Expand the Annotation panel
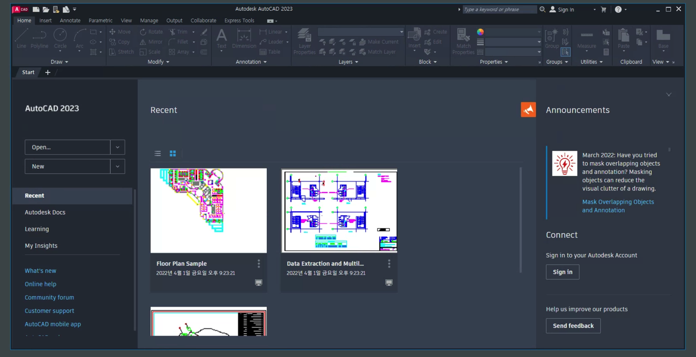Viewport: 696px width, 357px height. (251, 62)
